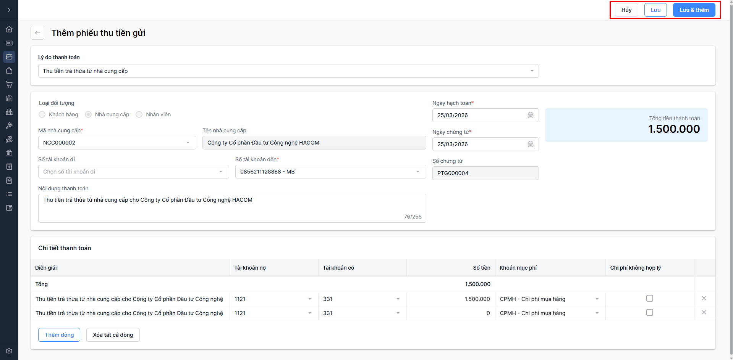Click the back arrow beside page title
The width and height of the screenshot is (733, 360).
click(x=37, y=33)
